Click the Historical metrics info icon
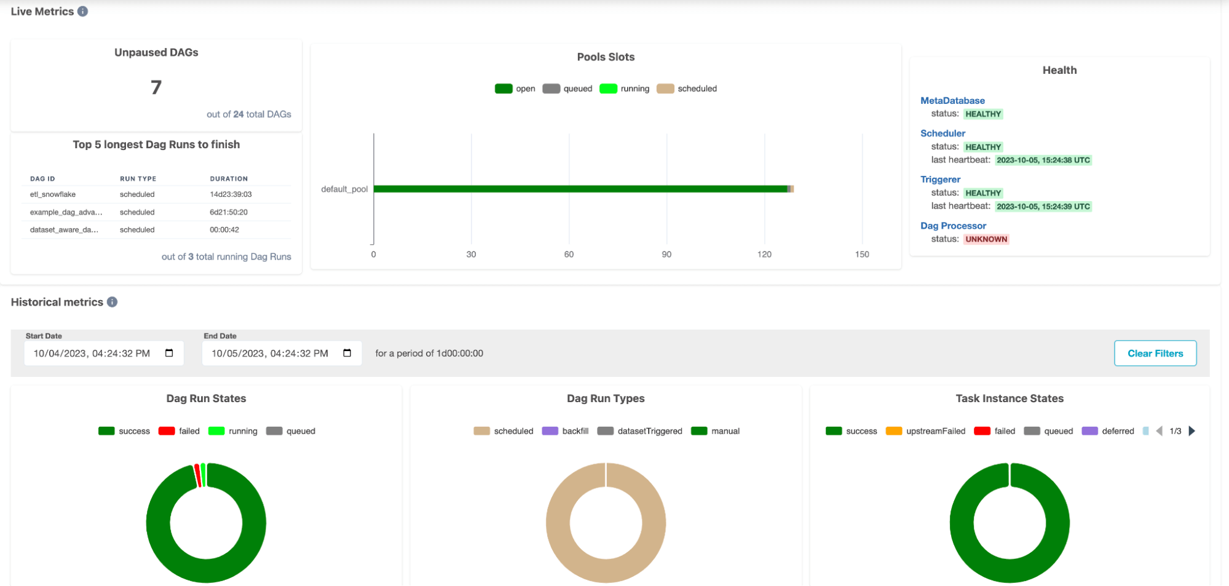Viewport: 1229px width, 586px height. [x=113, y=302]
